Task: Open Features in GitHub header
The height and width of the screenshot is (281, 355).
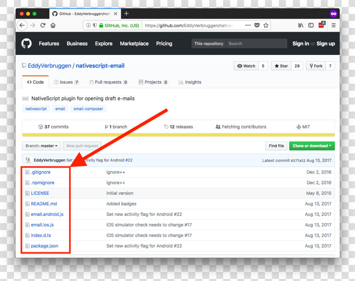Action: tap(49, 44)
